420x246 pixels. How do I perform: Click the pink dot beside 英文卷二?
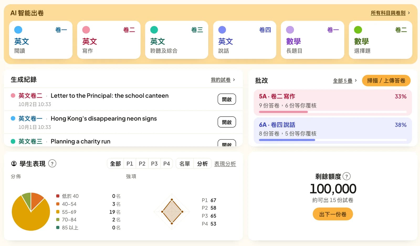click(x=13, y=95)
